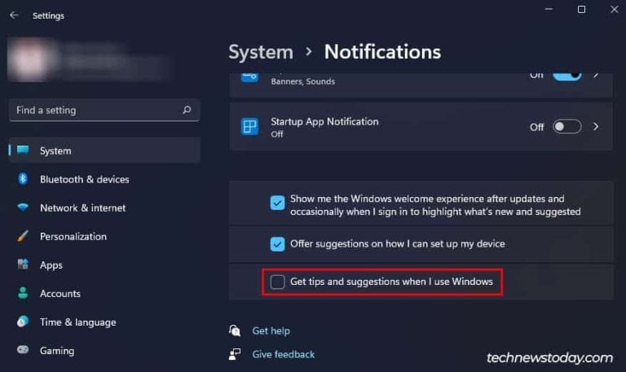Uncheck Show me the Windows welcome experience
Screen dimensions: 626x372
click(x=277, y=204)
